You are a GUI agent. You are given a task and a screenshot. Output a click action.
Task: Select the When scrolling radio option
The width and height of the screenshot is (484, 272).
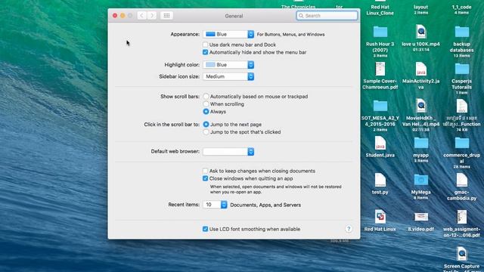(x=206, y=104)
